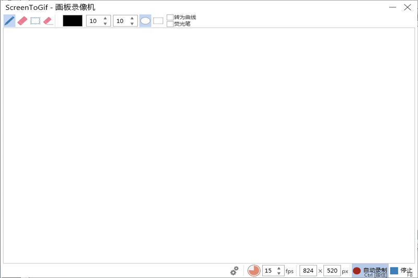Open the black pen color swatch
The image size is (418, 278).
point(73,21)
